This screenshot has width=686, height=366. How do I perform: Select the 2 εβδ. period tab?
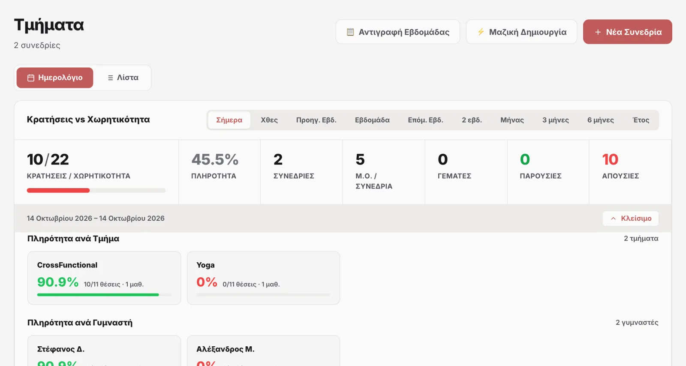tap(472, 120)
